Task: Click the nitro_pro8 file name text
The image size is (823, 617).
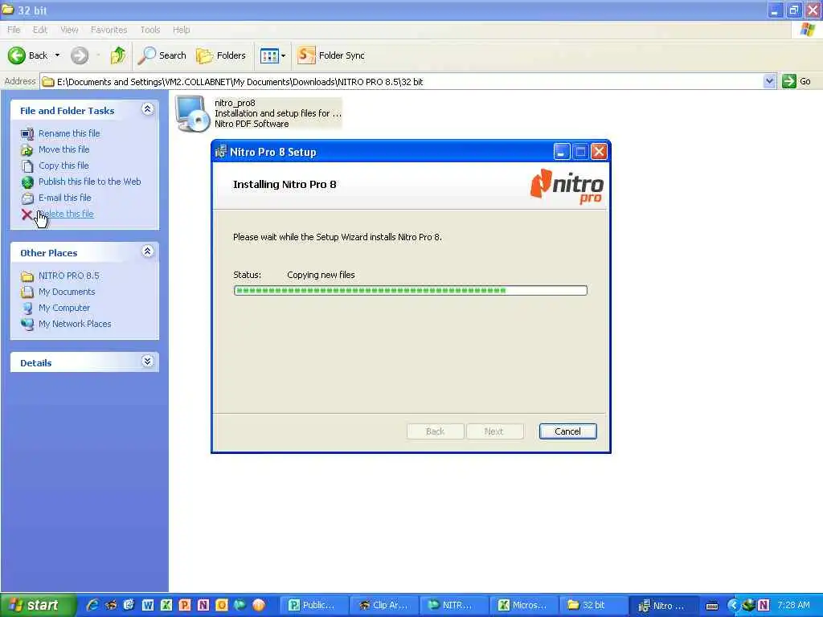Action: [x=235, y=103]
